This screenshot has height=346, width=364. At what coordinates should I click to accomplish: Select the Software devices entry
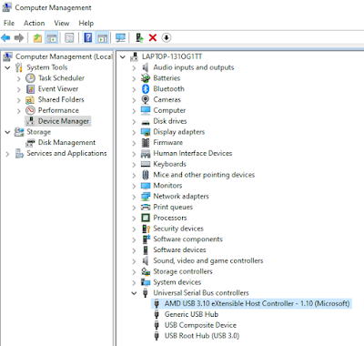tap(179, 249)
